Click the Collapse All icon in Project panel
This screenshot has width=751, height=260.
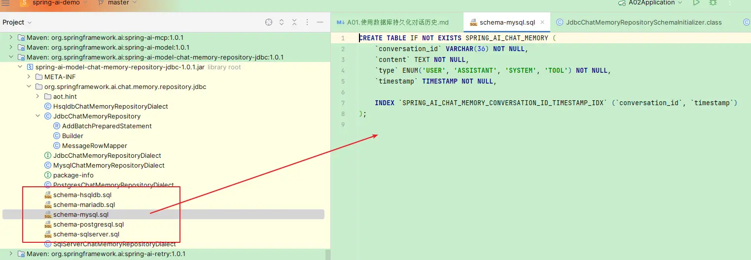(294, 22)
